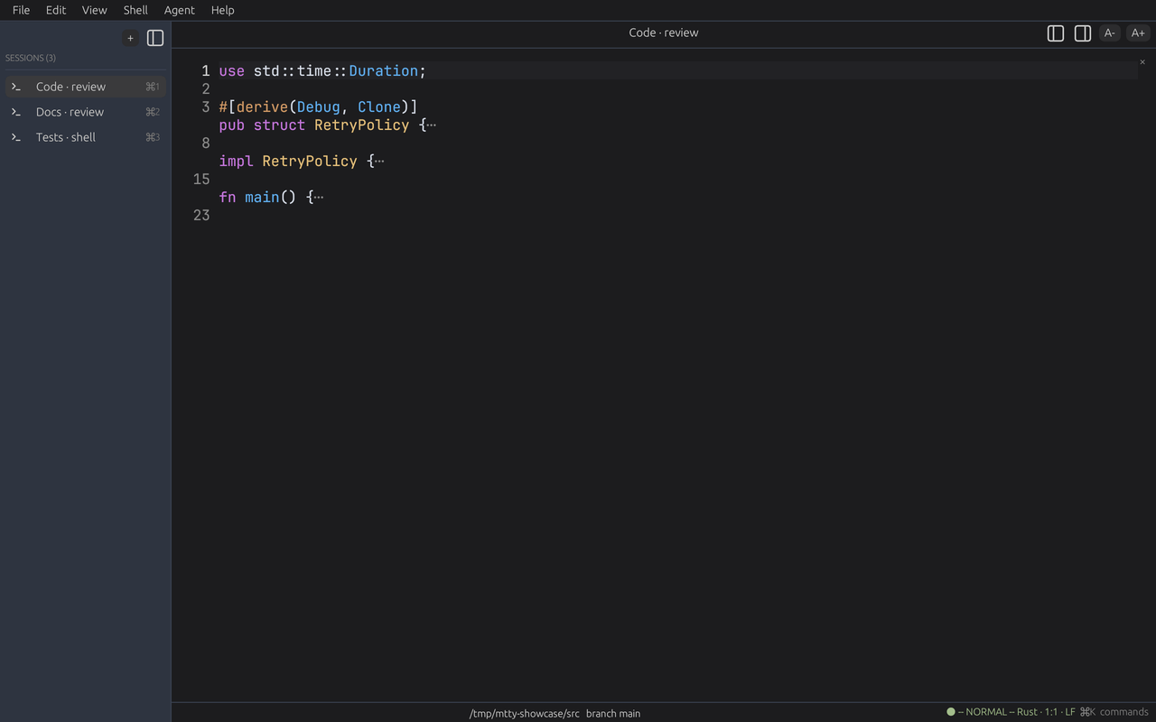This screenshot has height=722, width=1156.
Task: Select the Code · review session
Action: 86,87
